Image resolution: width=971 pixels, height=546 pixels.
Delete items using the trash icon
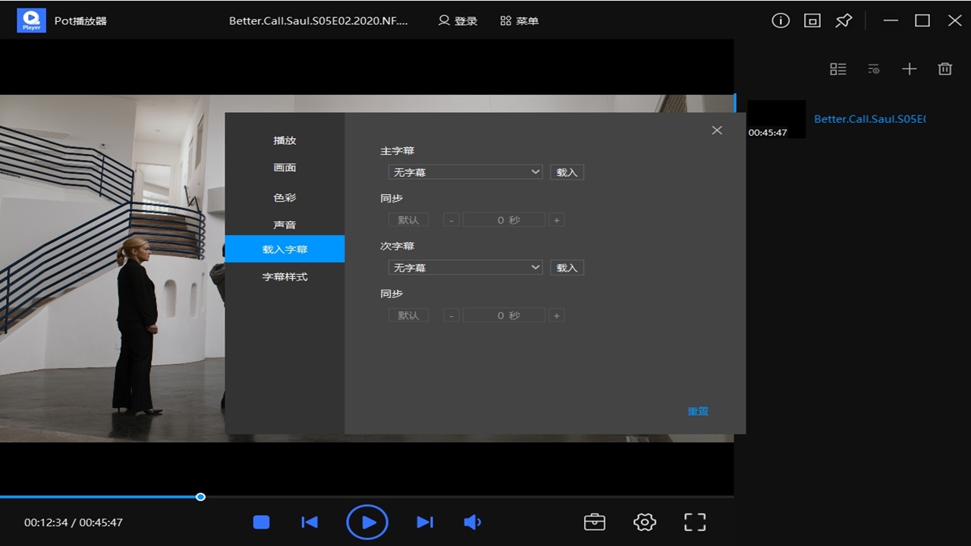pos(944,68)
